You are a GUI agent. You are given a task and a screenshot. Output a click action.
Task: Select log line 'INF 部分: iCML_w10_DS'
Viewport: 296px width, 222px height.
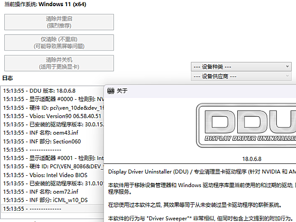pyautogui.click(x=52, y=200)
